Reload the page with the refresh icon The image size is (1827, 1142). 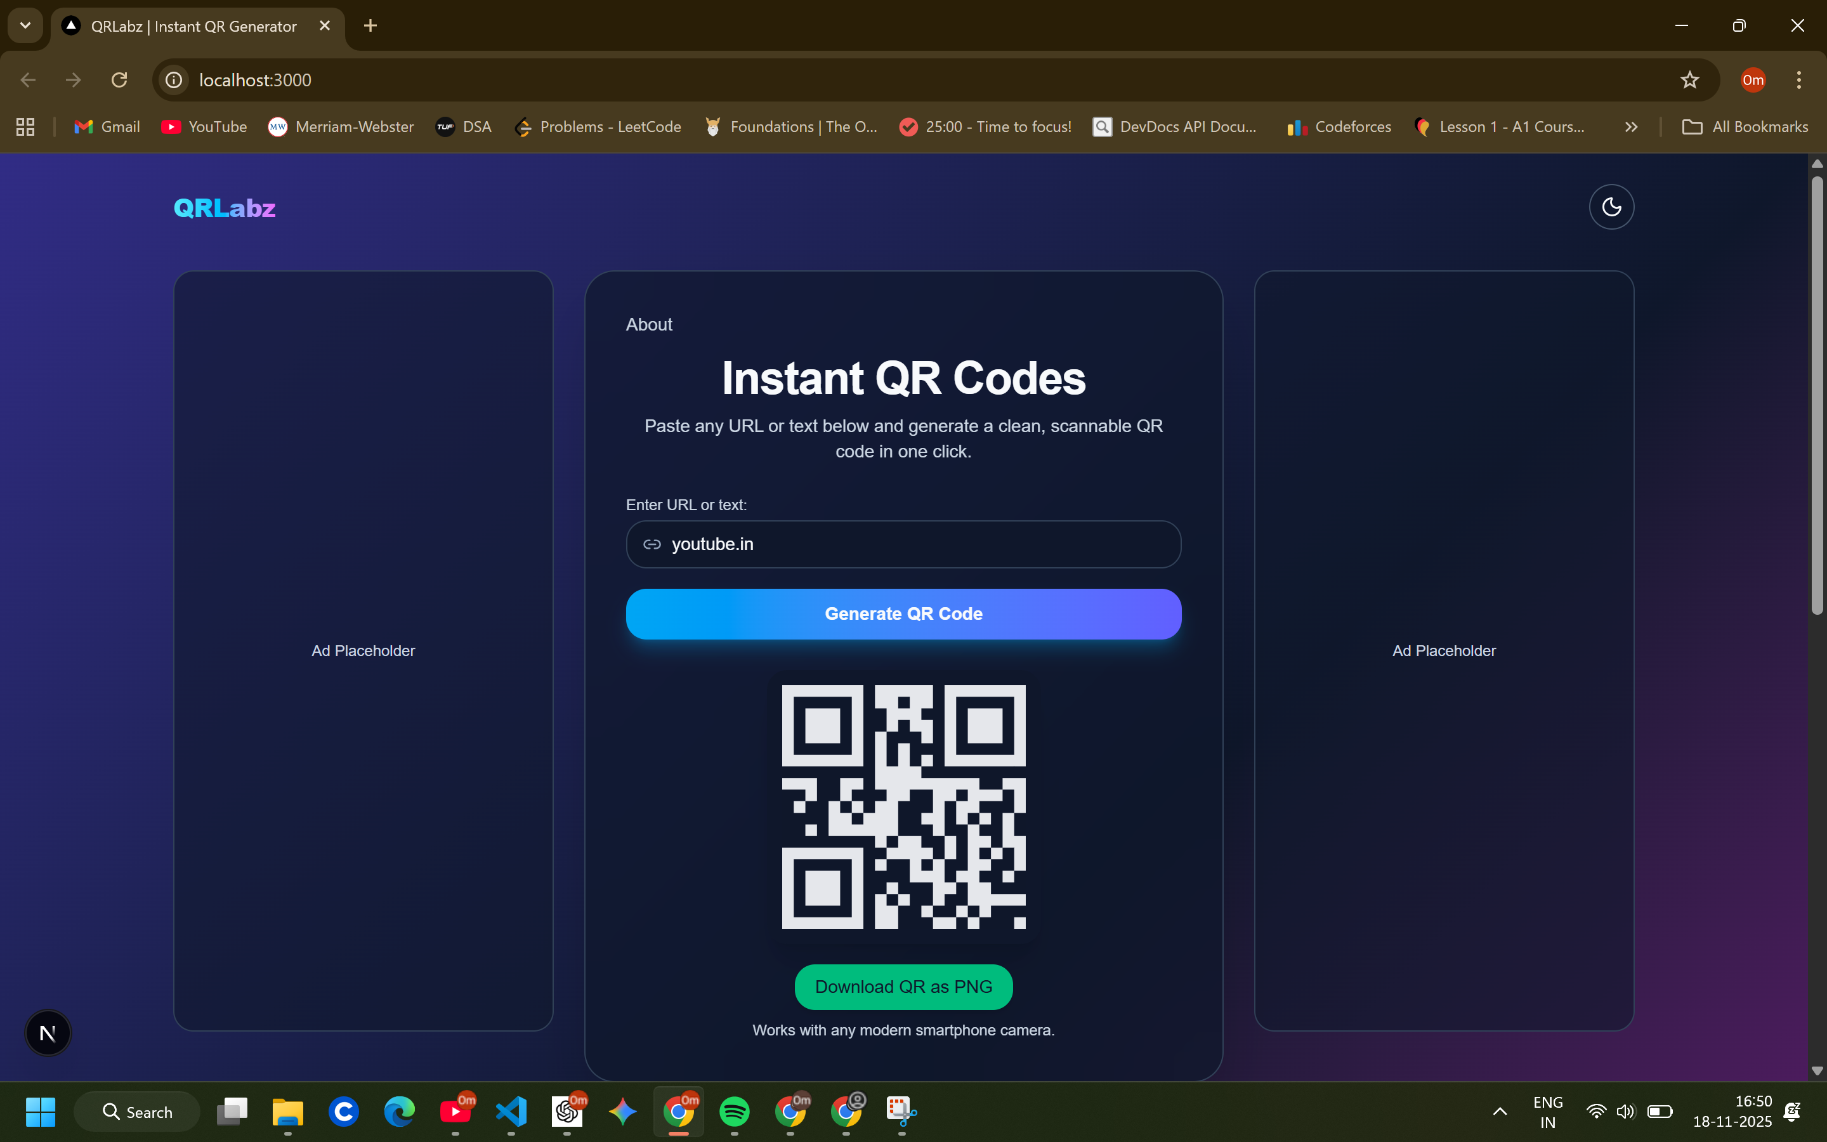click(119, 79)
